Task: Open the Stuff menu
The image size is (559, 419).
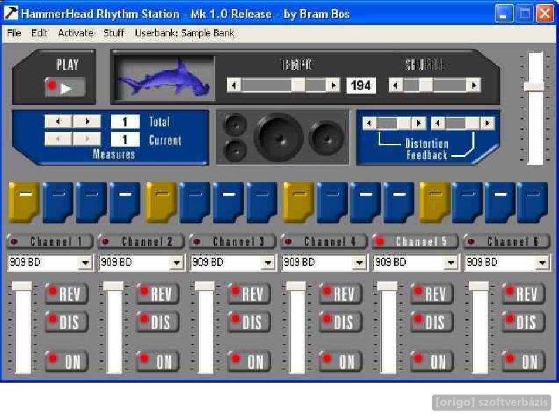Action: tap(114, 33)
